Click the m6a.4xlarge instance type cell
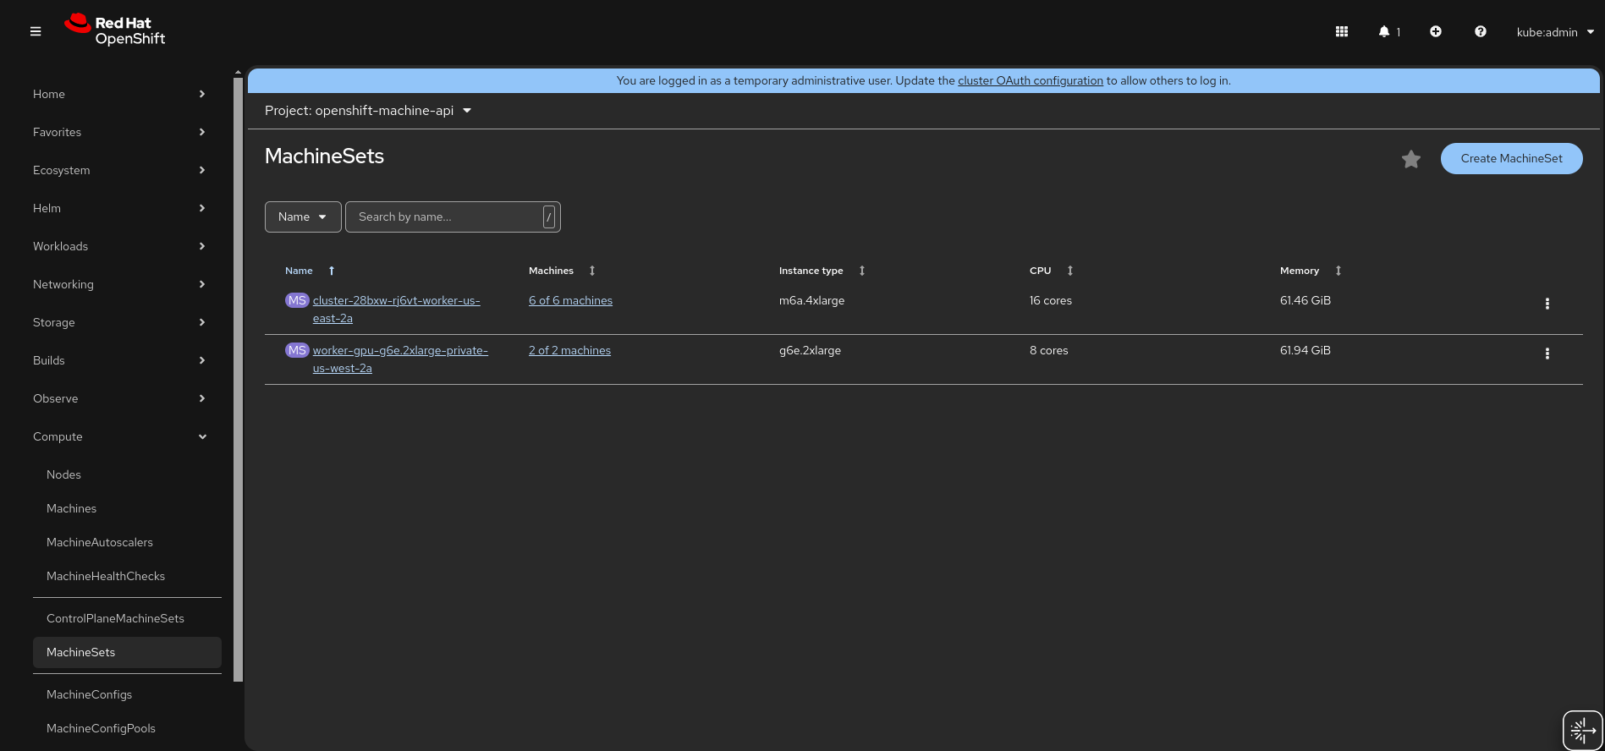The width and height of the screenshot is (1605, 751). (x=811, y=300)
